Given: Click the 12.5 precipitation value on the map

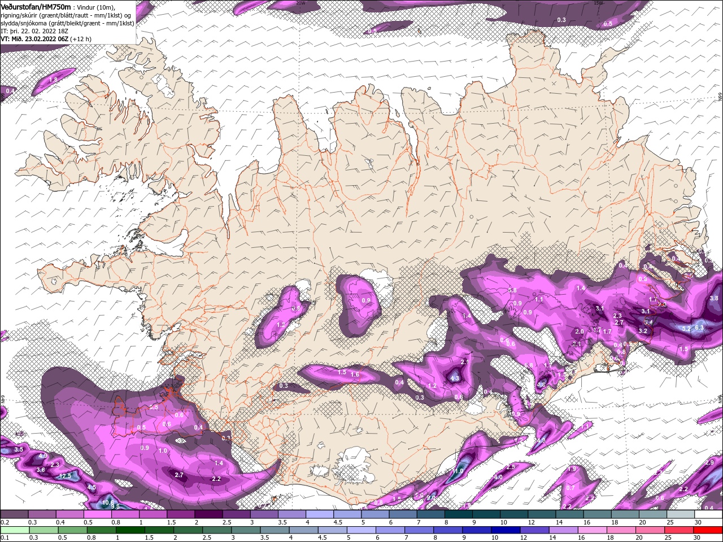Looking at the screenshot, I should coord(65,476).
